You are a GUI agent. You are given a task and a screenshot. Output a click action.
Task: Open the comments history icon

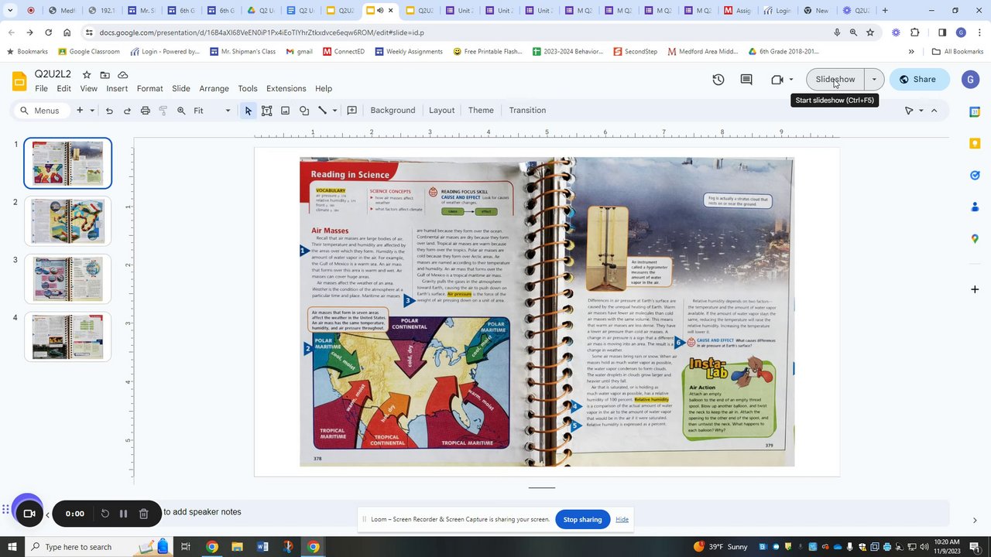(x=746, y=79)
